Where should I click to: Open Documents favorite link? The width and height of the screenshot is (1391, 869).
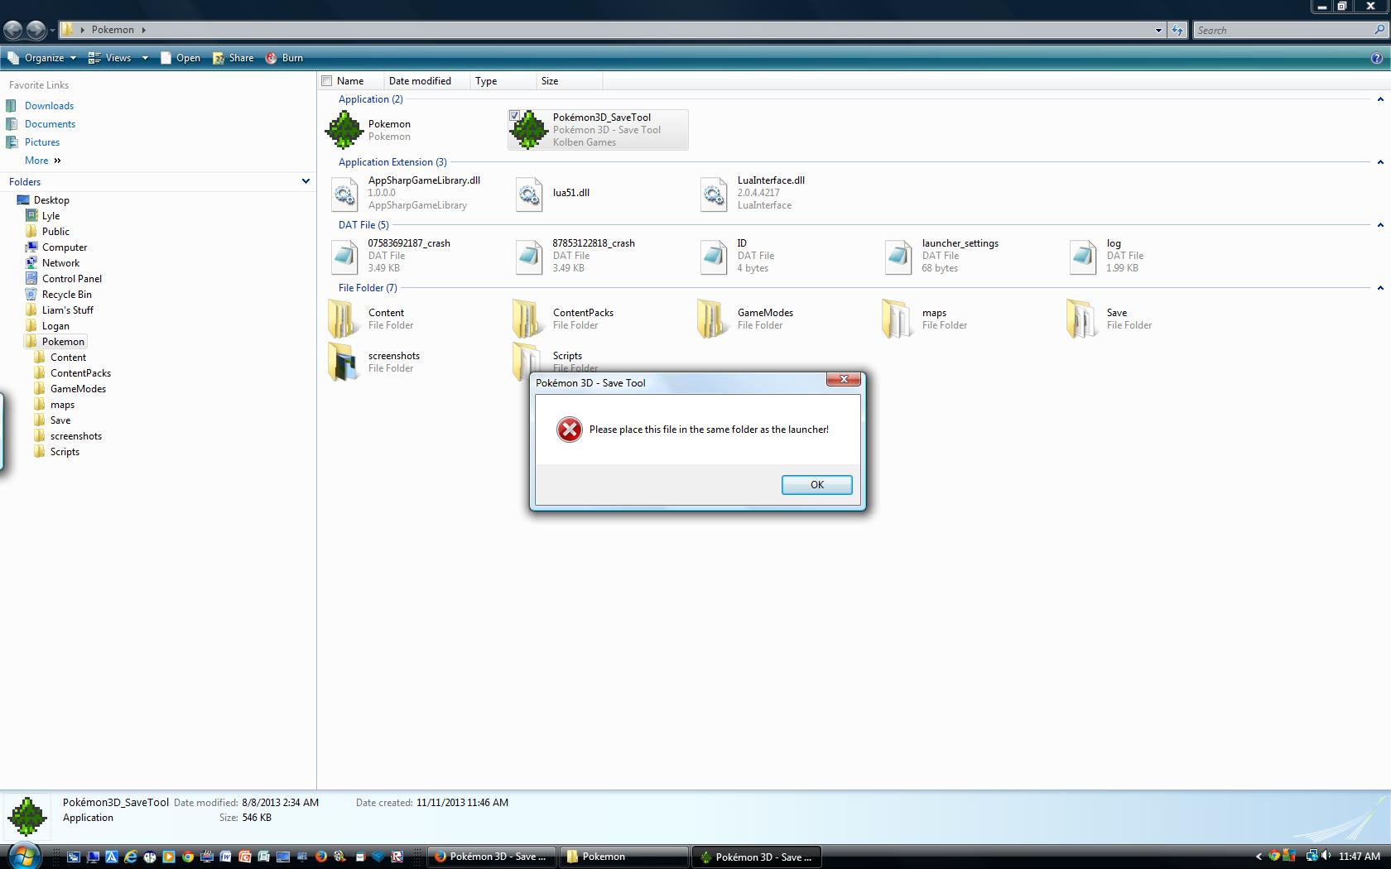(50, 124)
